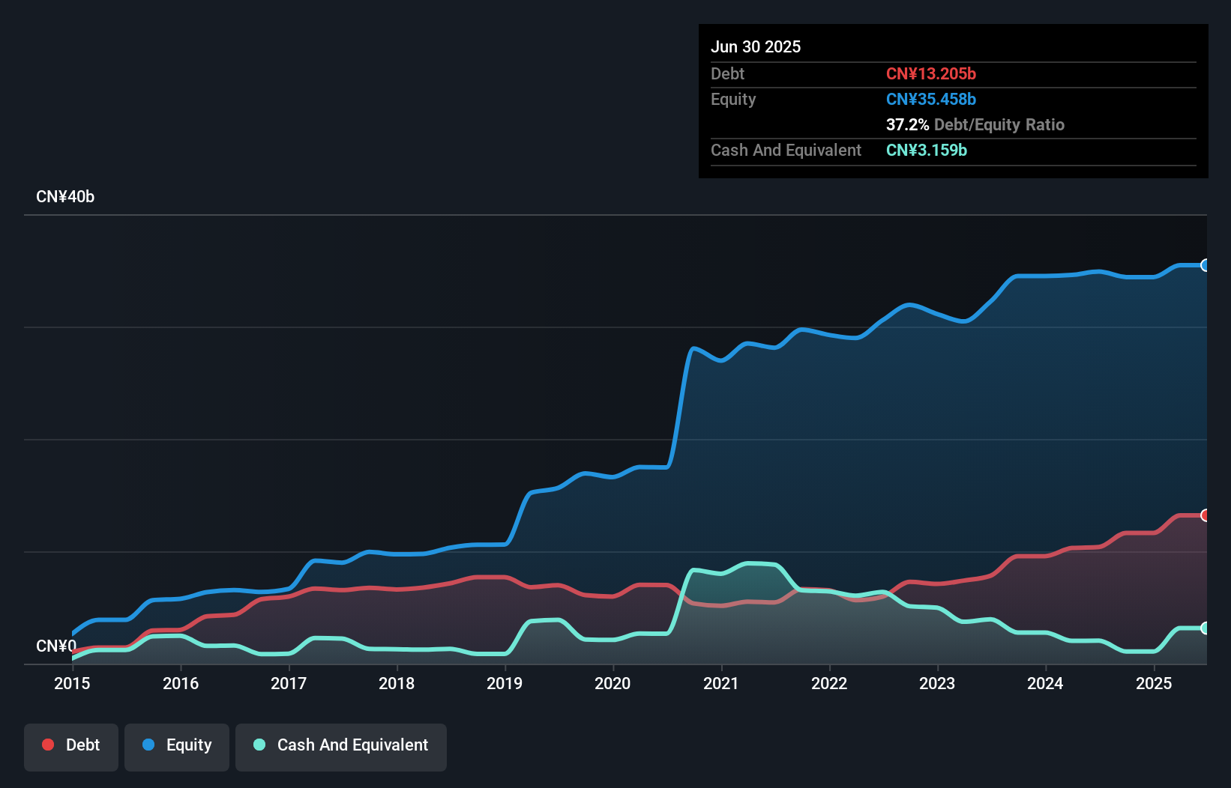1231x788 pixels.
Task: Click the CN¥0 axis label
Action: [x=56, y=646]
